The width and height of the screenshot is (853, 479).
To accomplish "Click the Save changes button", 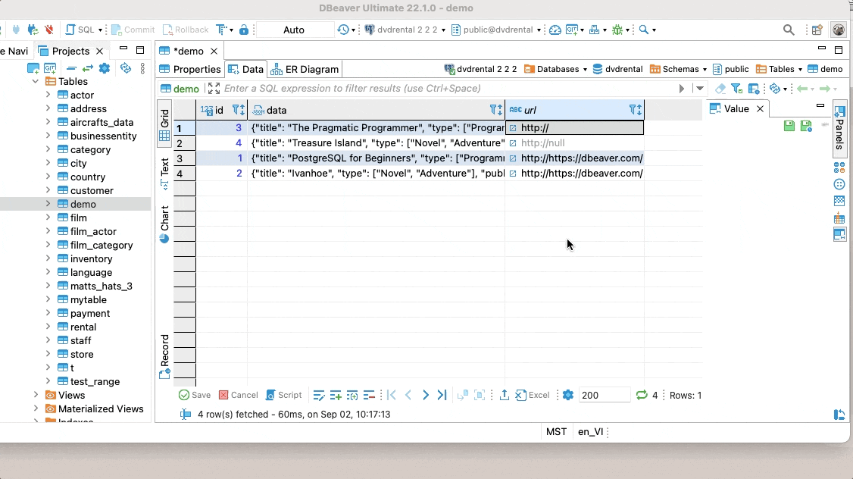I will (195, 395).
